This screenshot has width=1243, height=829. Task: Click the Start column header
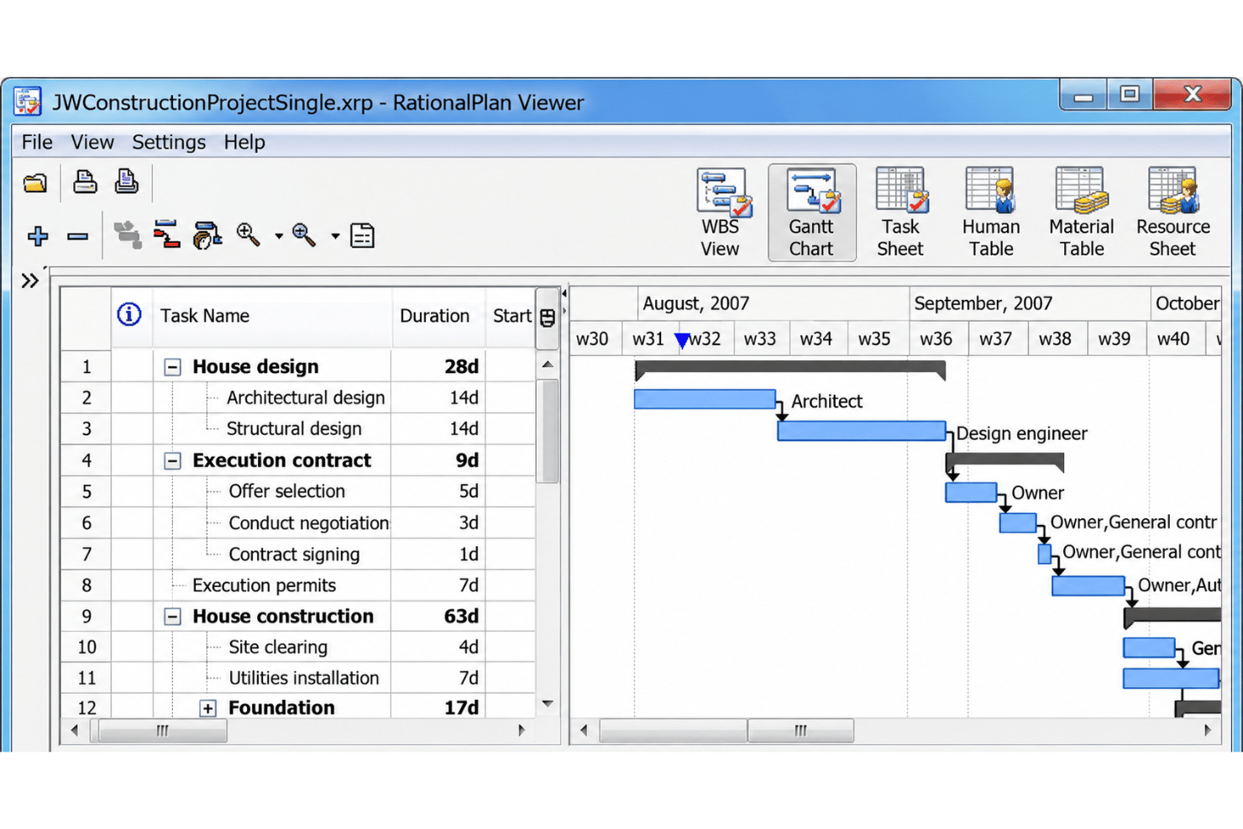pyautogui.click(x=511, y=316)
